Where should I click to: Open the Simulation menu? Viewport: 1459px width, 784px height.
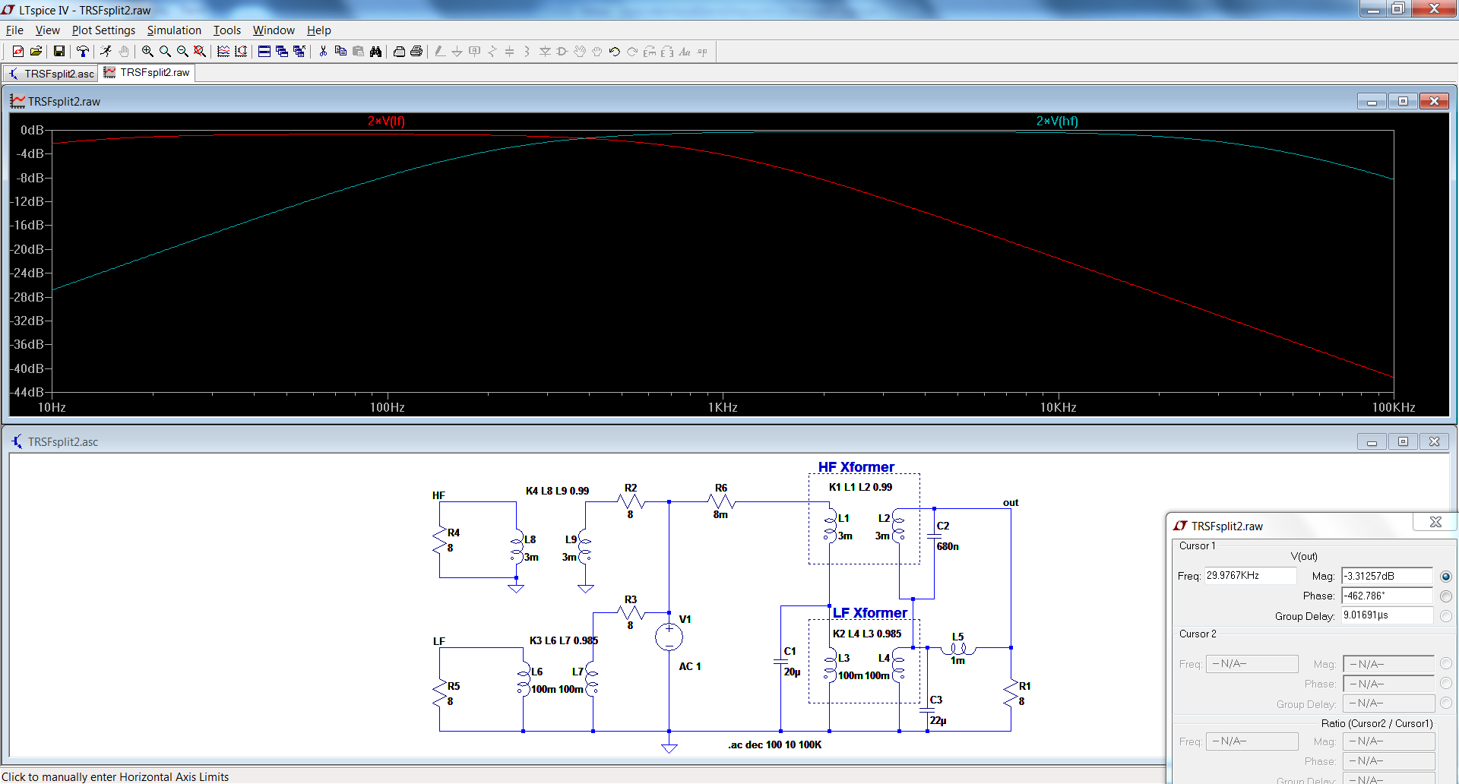pyautogui.click(x=174, y=30)
